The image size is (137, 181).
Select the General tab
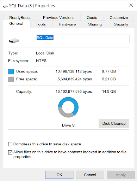click(x=16, y=24)
